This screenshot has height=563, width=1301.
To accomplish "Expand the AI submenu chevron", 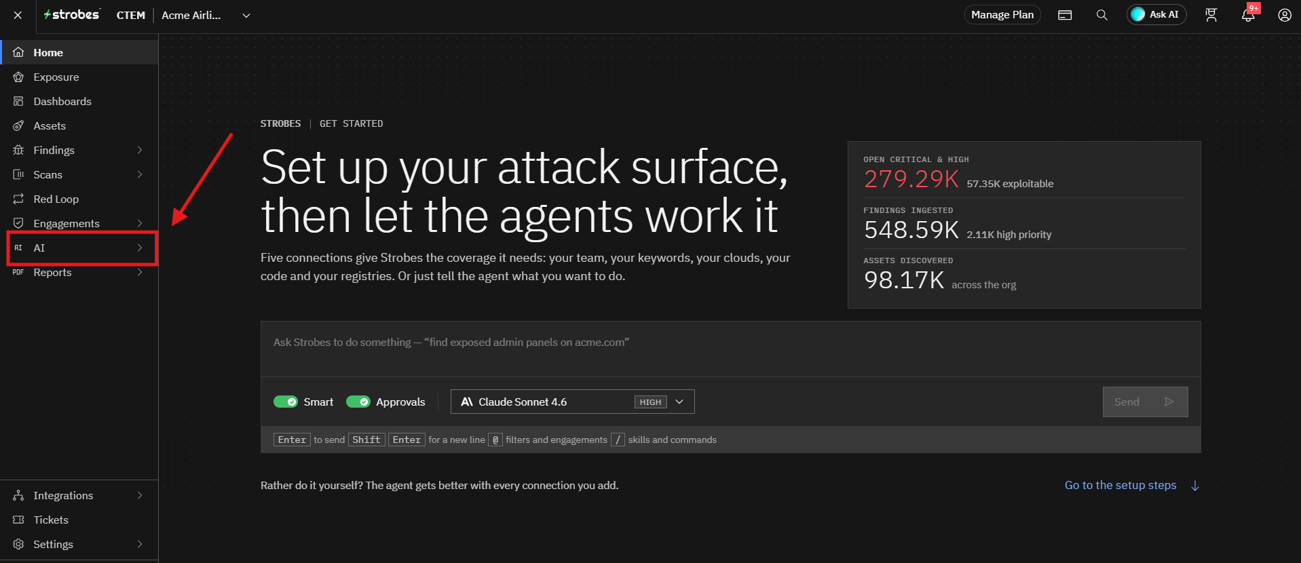I will (140, 248).
